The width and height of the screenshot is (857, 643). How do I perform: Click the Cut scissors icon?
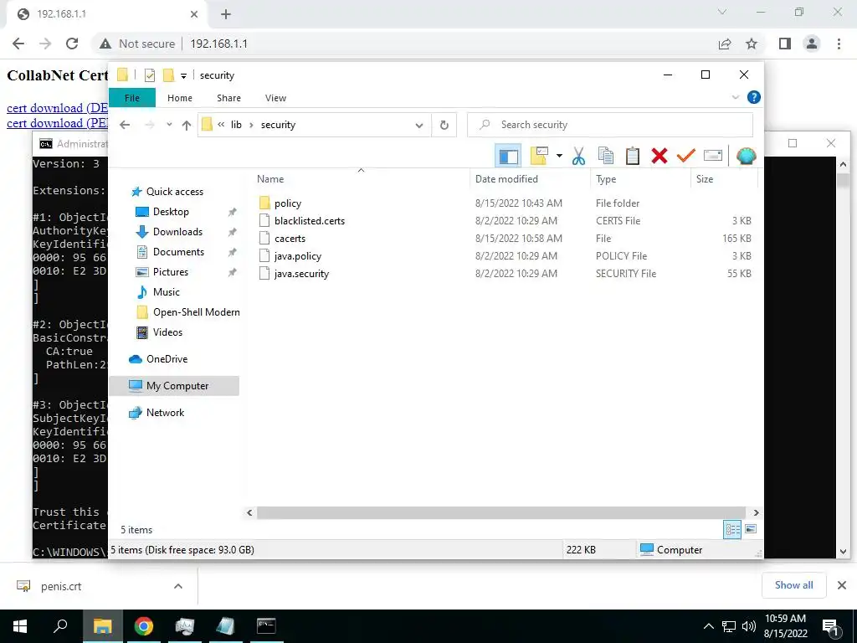pyautogui.click(x=578, y=156)
